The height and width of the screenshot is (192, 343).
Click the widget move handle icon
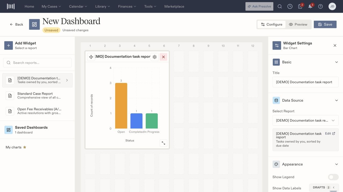91,57
